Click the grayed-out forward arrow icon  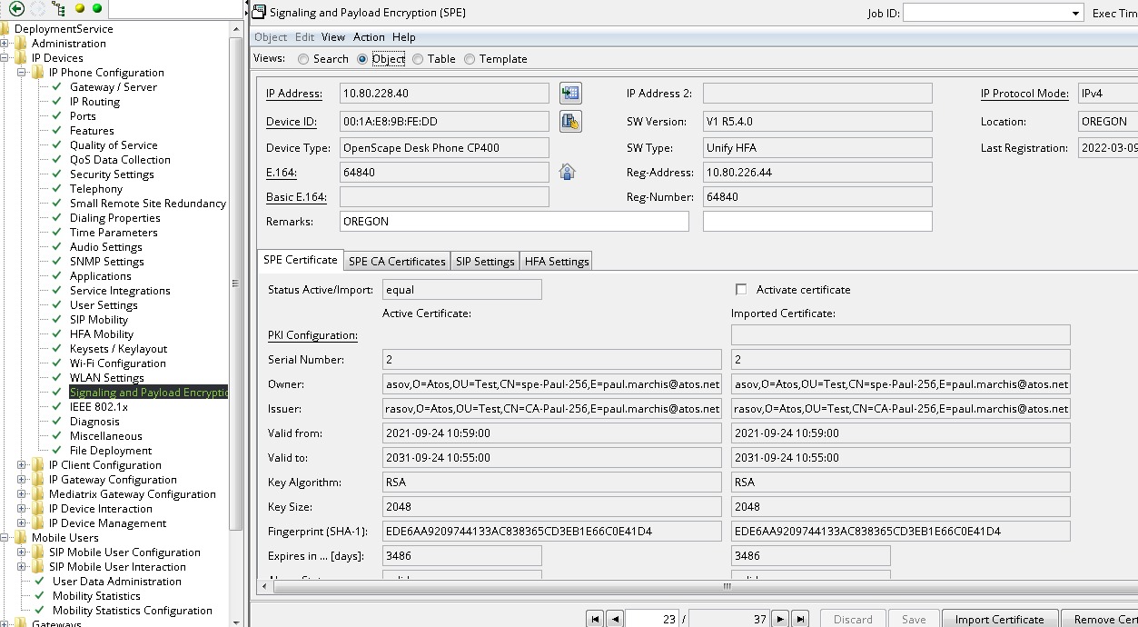click(x=37, y=9)
